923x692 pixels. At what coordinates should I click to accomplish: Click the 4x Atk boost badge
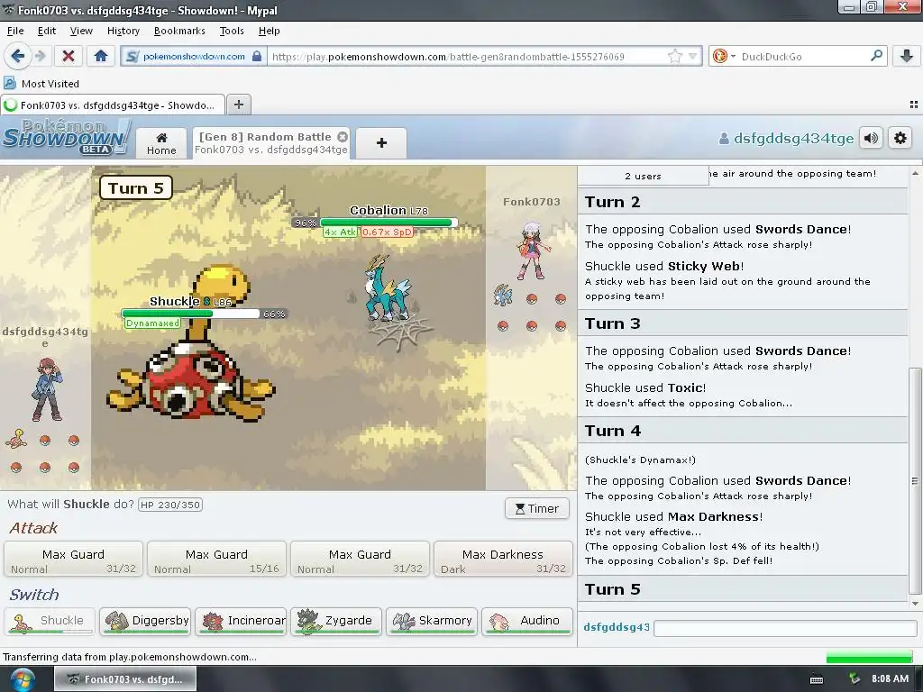340,232
